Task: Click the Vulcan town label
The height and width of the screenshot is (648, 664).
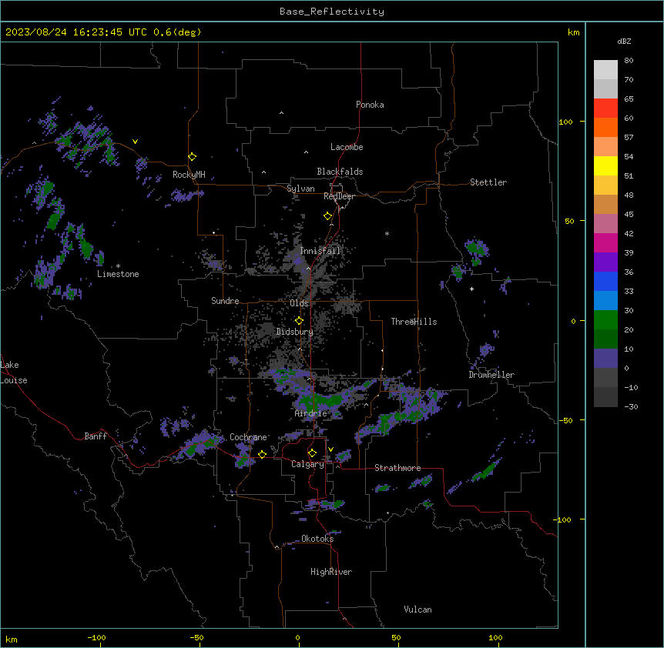Action: point(418,610)
